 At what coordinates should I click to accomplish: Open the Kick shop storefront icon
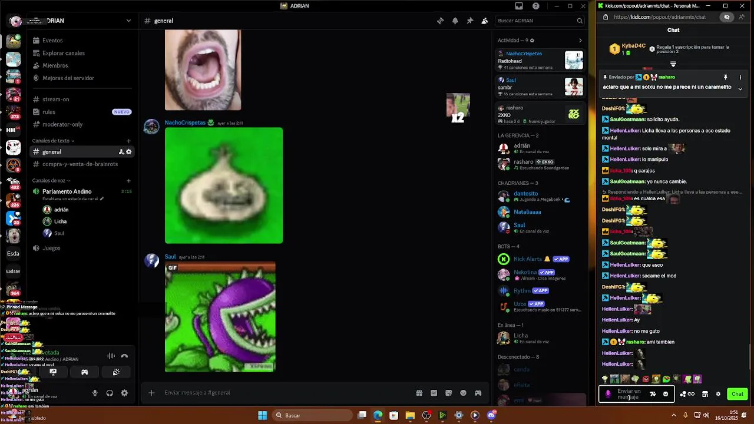pos(705,394)
